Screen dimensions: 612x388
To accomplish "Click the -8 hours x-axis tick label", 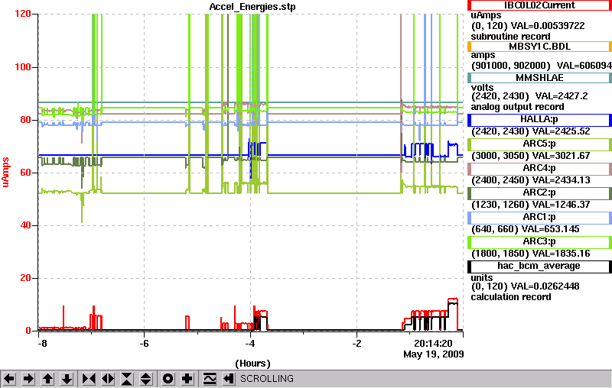I will pyautogui.click(x=42, y=344).
